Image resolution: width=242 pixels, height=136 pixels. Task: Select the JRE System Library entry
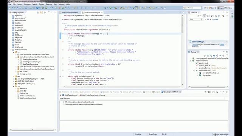point(26,83)
